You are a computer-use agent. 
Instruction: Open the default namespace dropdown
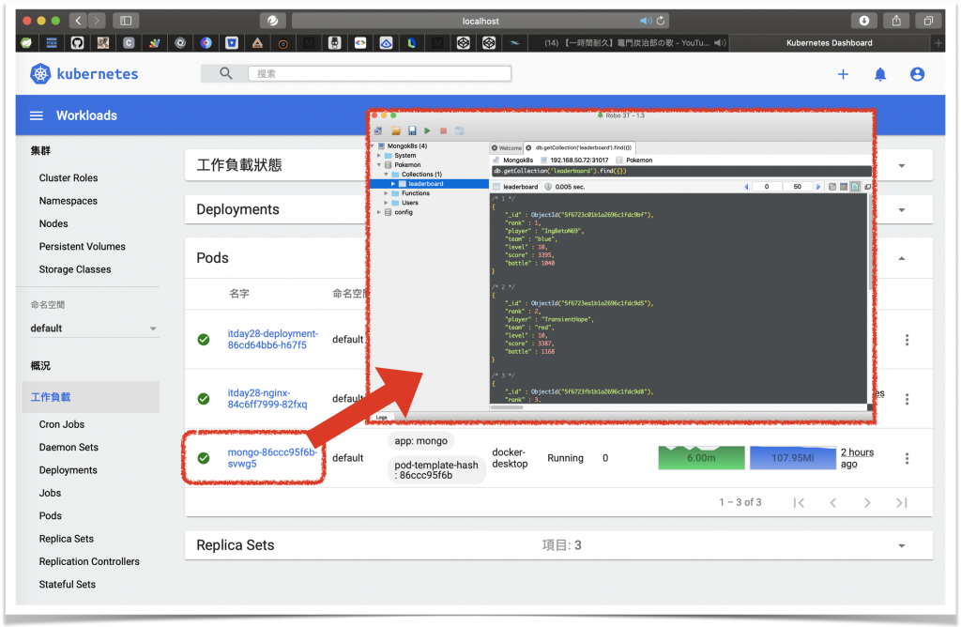pos(94,329)
